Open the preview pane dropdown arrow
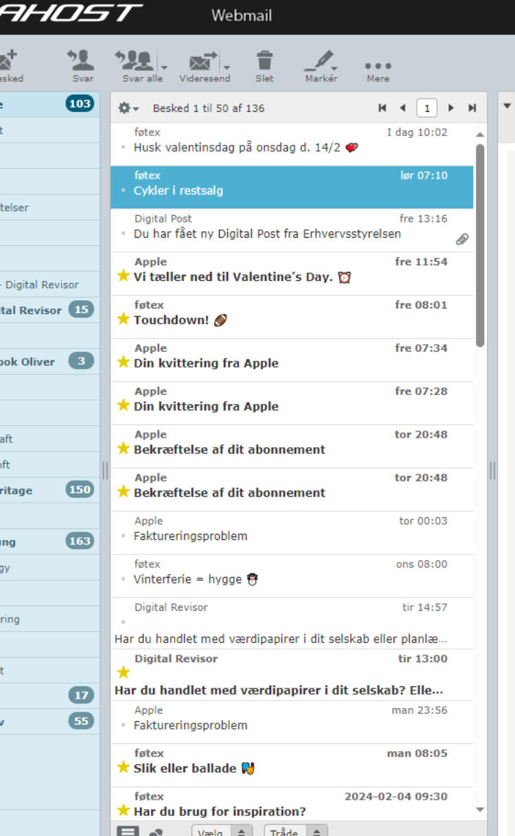 click(507, 106)
